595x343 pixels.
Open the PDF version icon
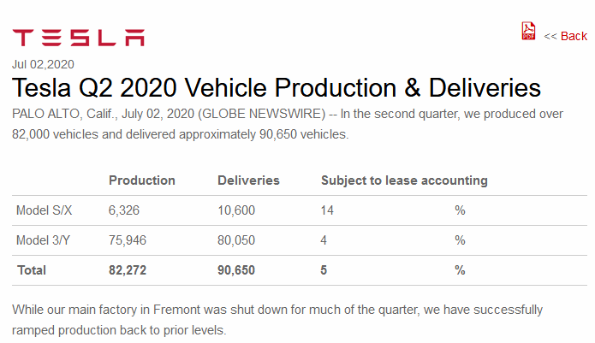[x=528, y=32]
